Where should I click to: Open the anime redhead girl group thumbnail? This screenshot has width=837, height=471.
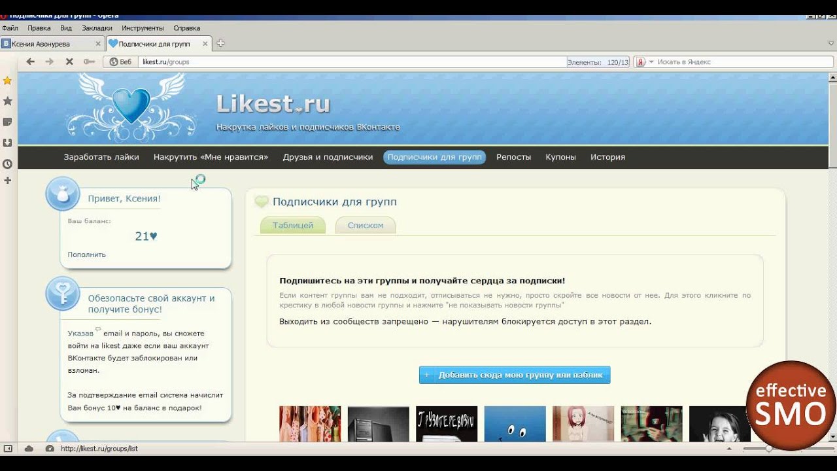(x=583, y=424)
